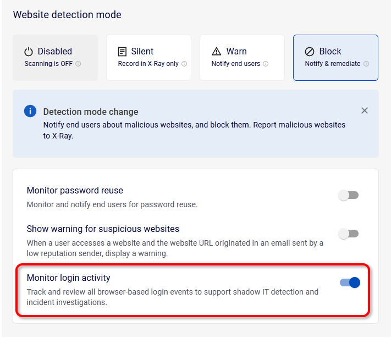
Task: Choose the Warn detection mode
Action: 242,57
